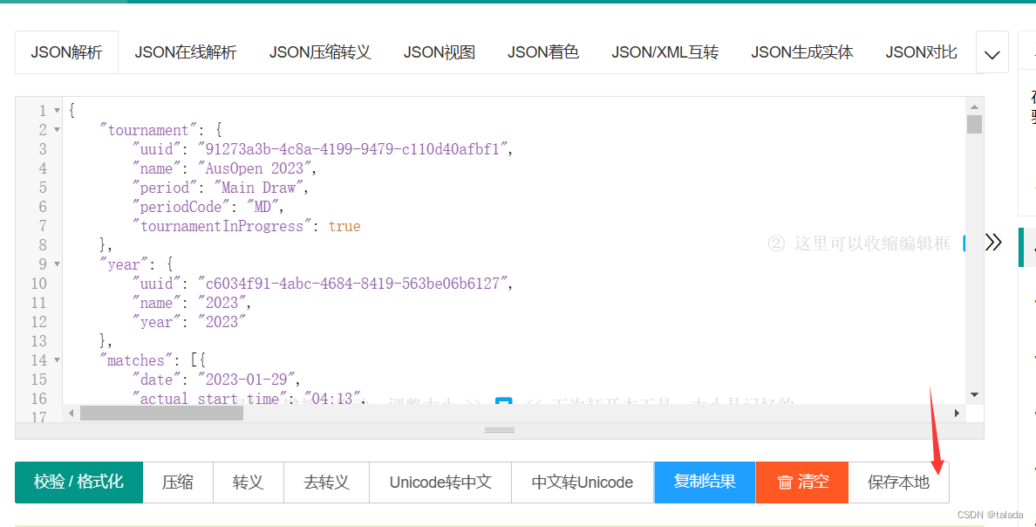This screenshot has width=1036, height=527.
Task: Click the editor resize grip handle
Action: coord(500,430)
